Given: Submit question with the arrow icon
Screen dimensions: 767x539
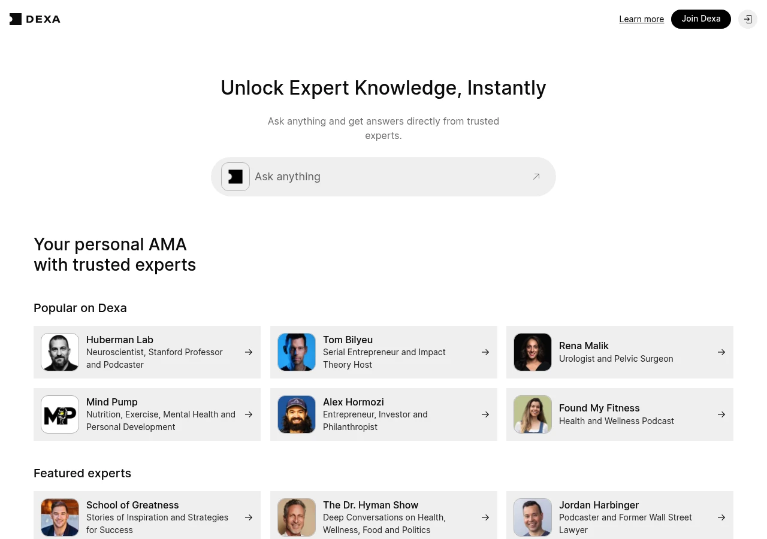Looking at the screenshot, I should coord(536,177).
